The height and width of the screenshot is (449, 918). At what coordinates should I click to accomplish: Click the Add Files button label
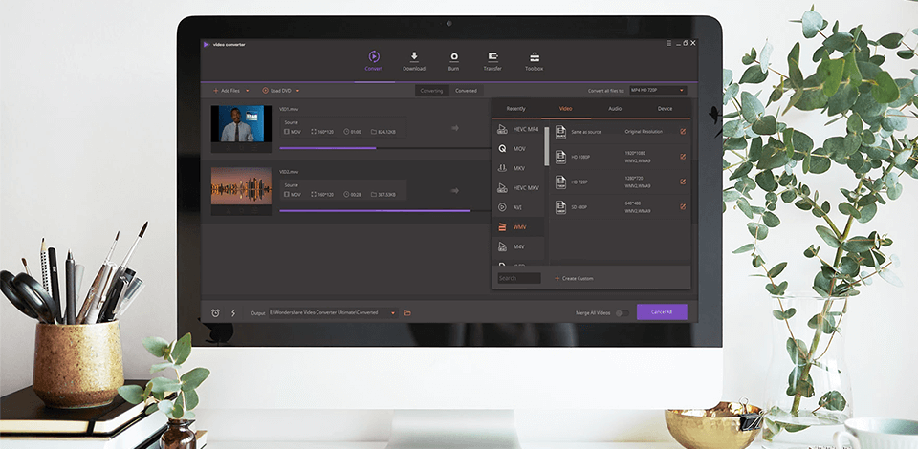click(230, 91)
